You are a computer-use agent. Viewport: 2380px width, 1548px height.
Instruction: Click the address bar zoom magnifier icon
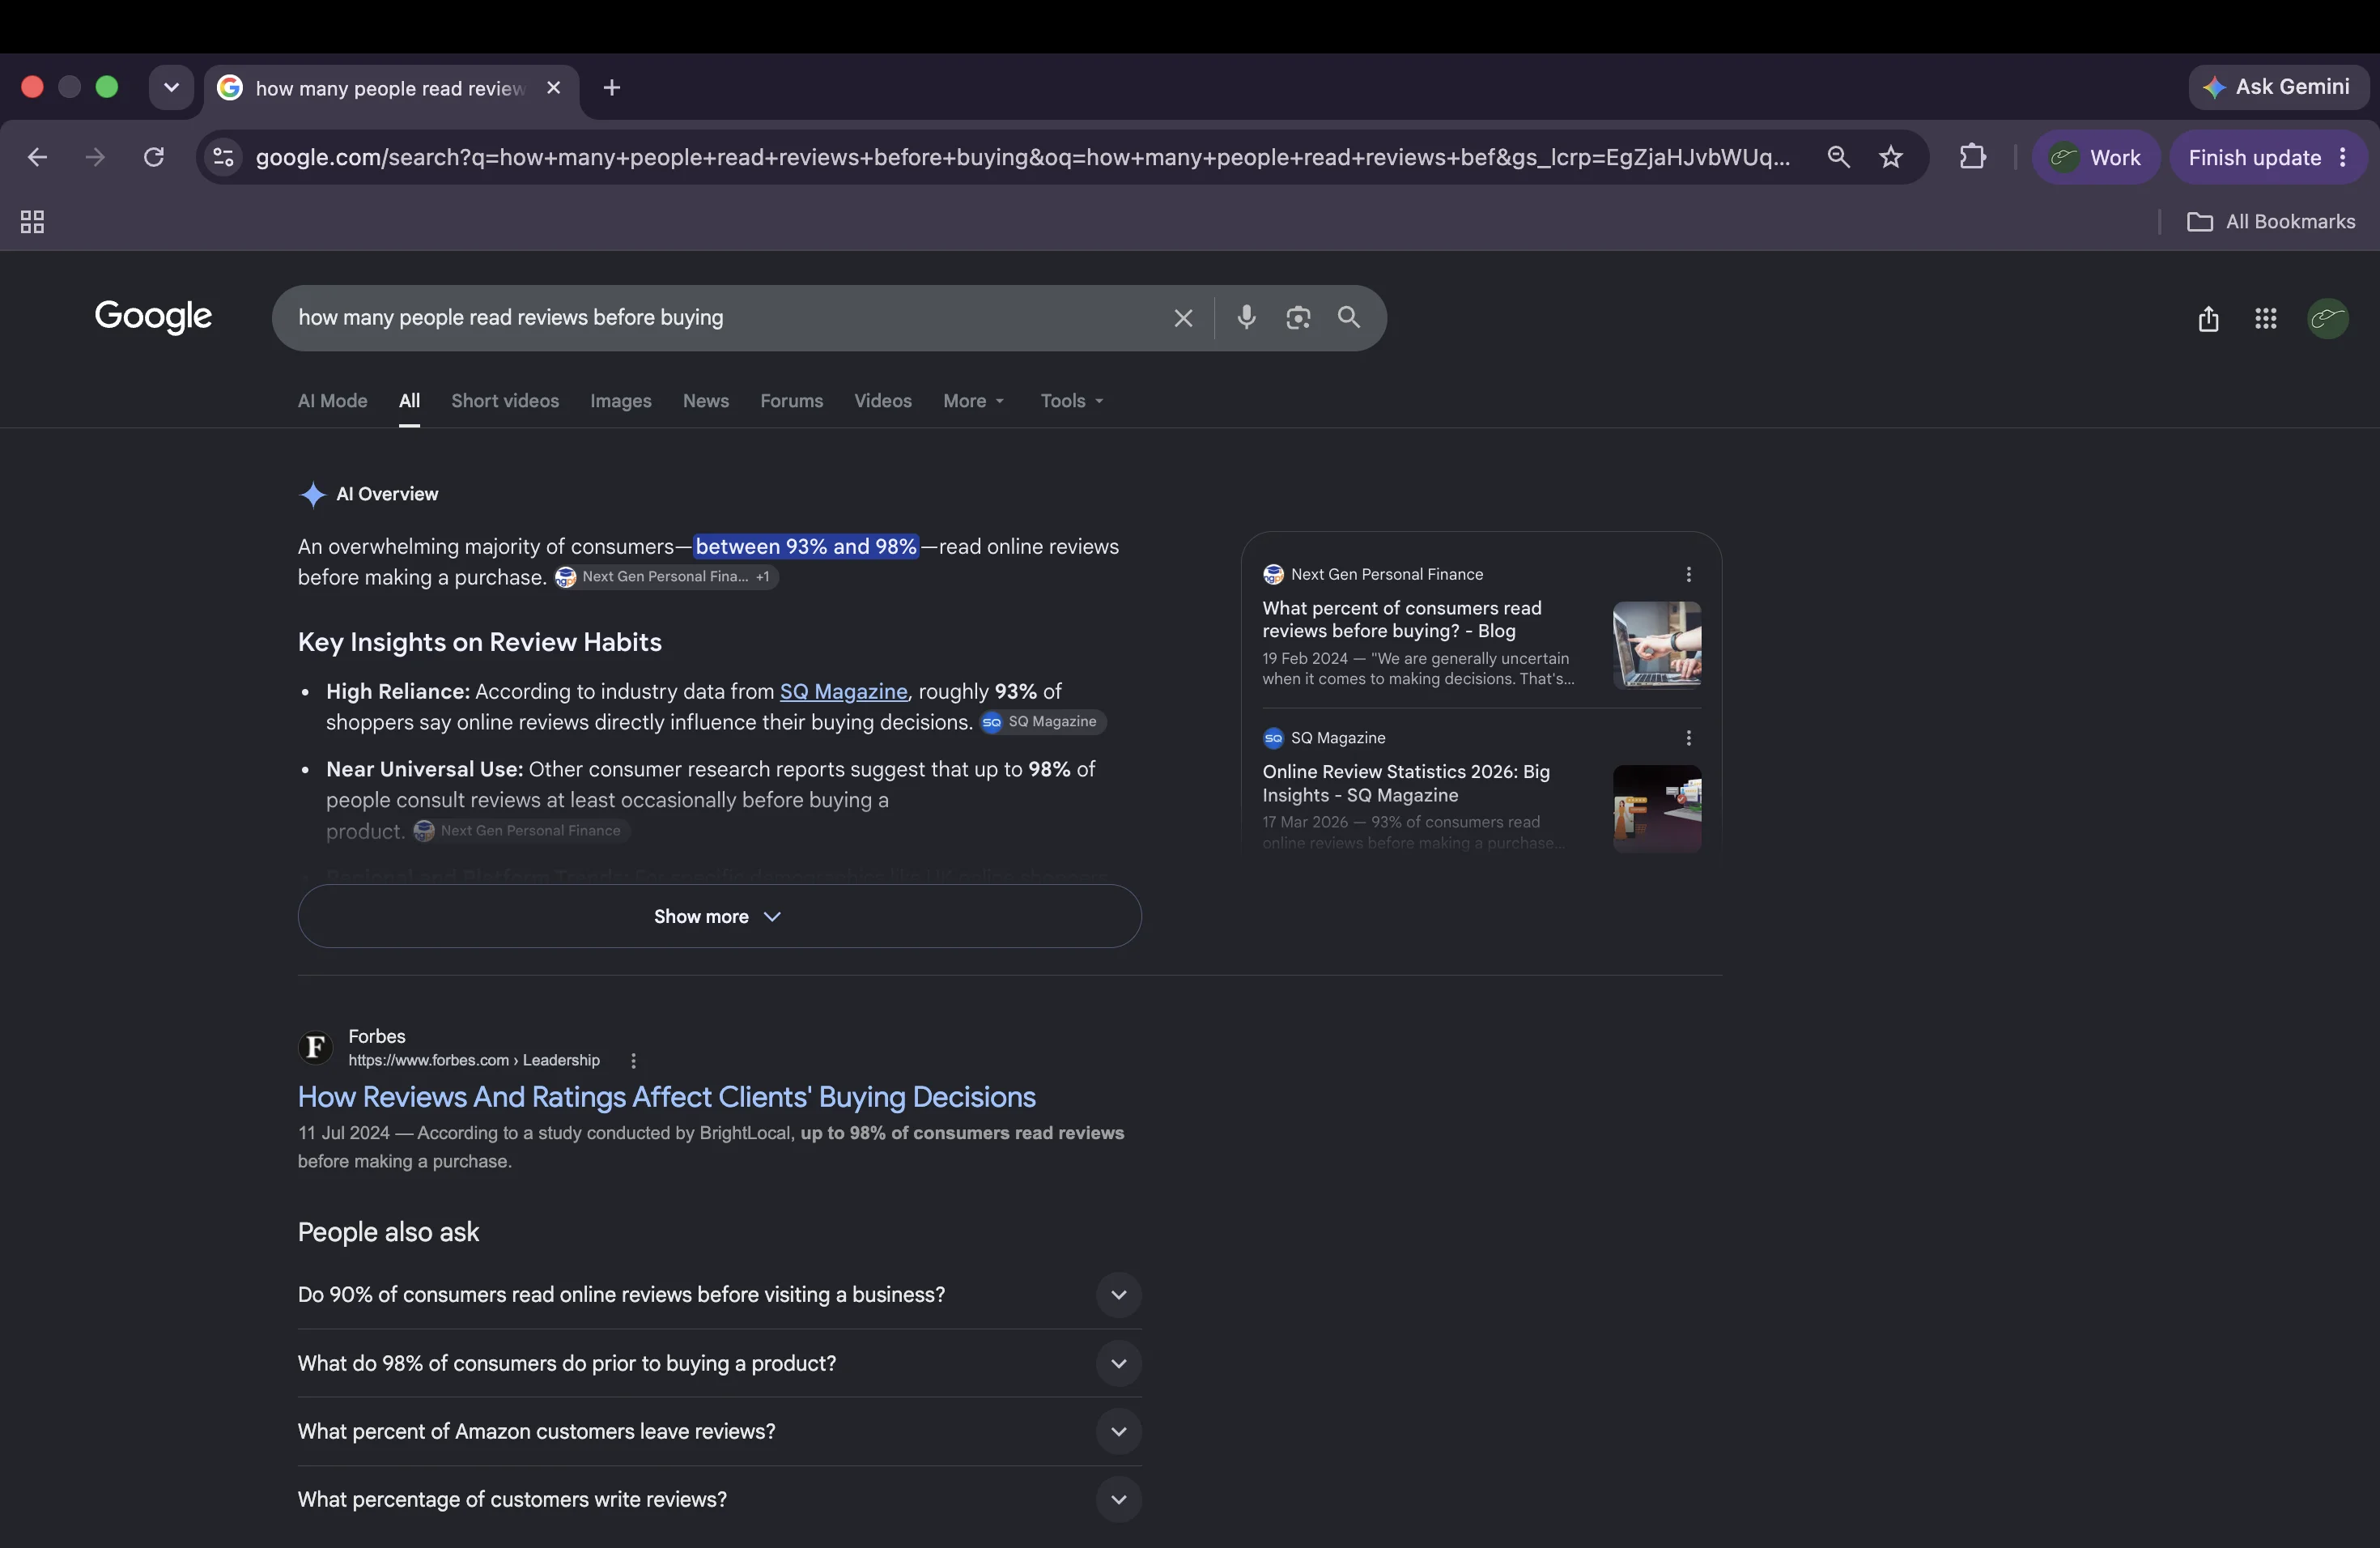click(x=1838, y=157)
